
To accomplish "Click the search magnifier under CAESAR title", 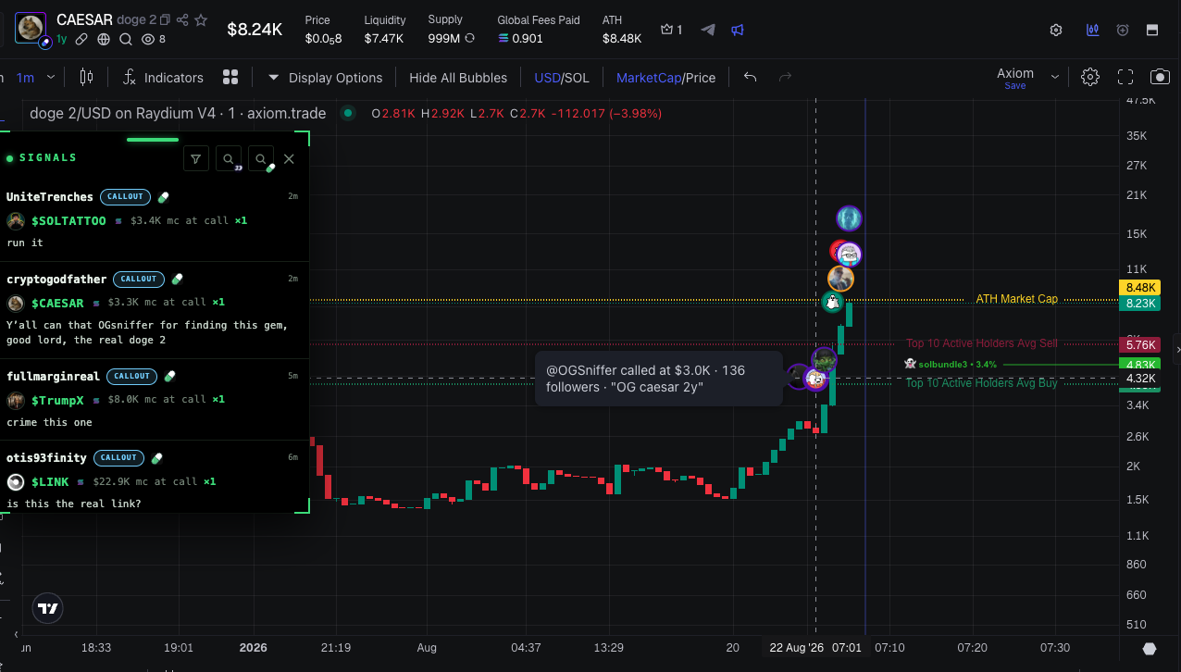I will (x=126, y=39).
